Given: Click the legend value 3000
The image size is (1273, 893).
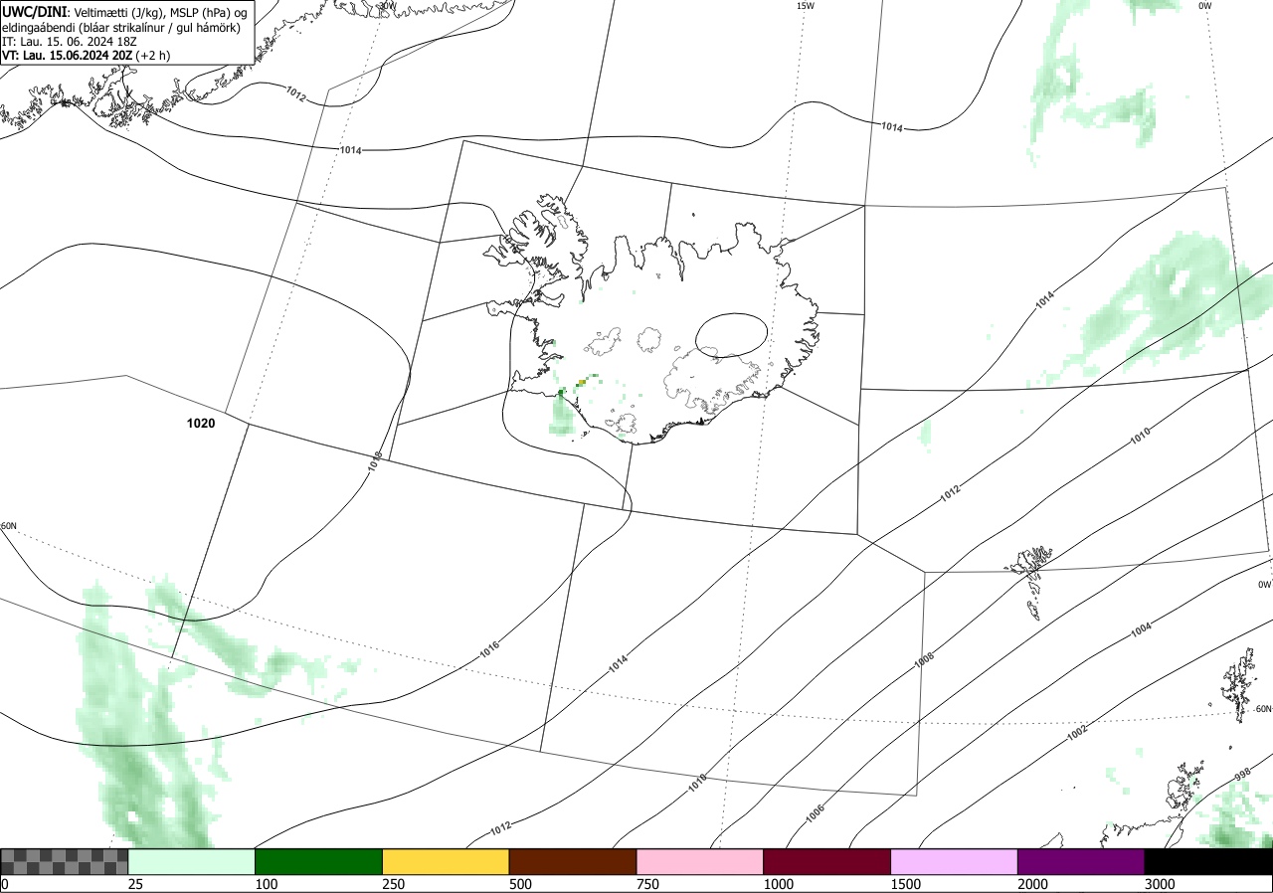Looking at the screenshot, I should point(1161,884).
